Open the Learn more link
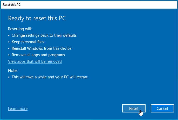The width and height of the screenshot is (178, 120). pyautogui.click(x=18, y=109)
